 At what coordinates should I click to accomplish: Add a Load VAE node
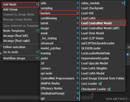pos(103,13)
